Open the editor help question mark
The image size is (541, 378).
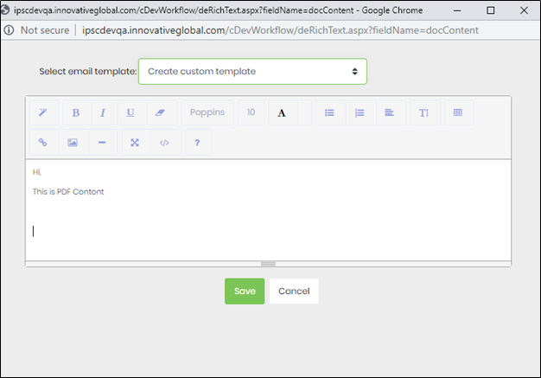coord(199,142)
